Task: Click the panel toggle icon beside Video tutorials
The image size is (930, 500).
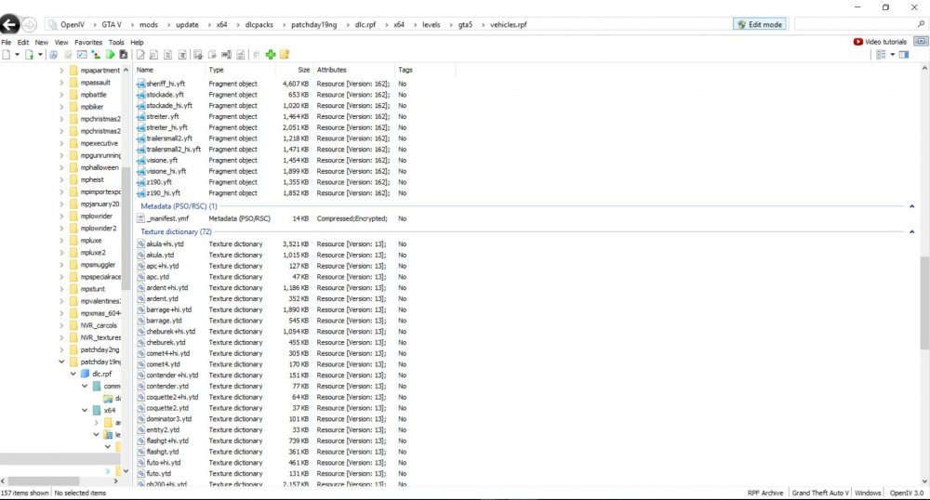Action: pyautogui.click(x=921, y=42)
